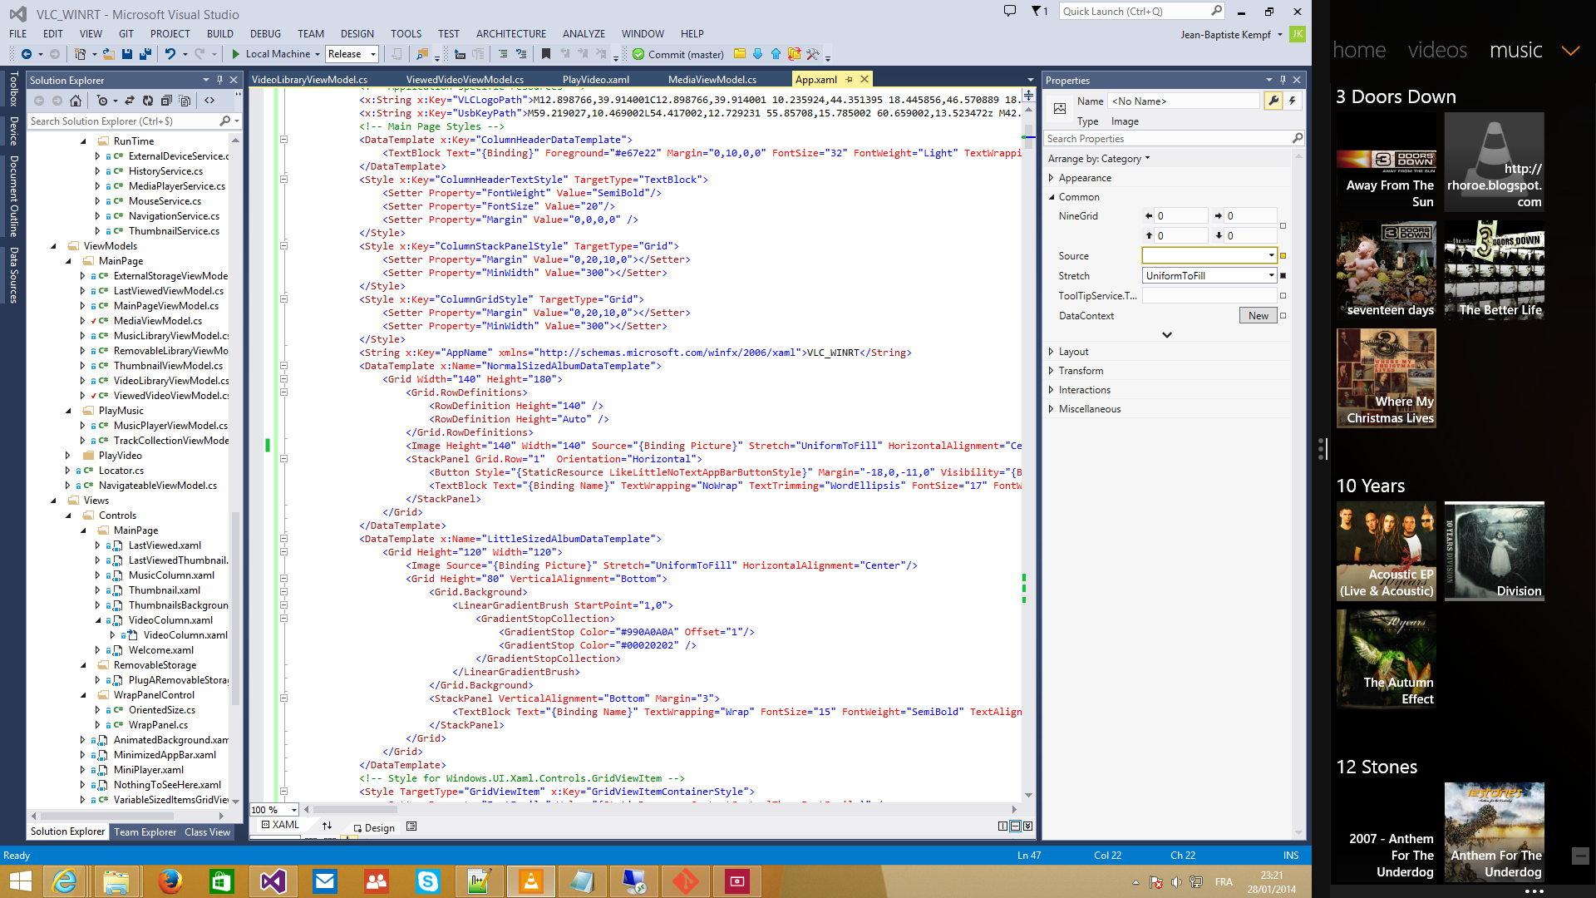Start debugging with green play icon

pyautogui.click(x=236, y=54)
